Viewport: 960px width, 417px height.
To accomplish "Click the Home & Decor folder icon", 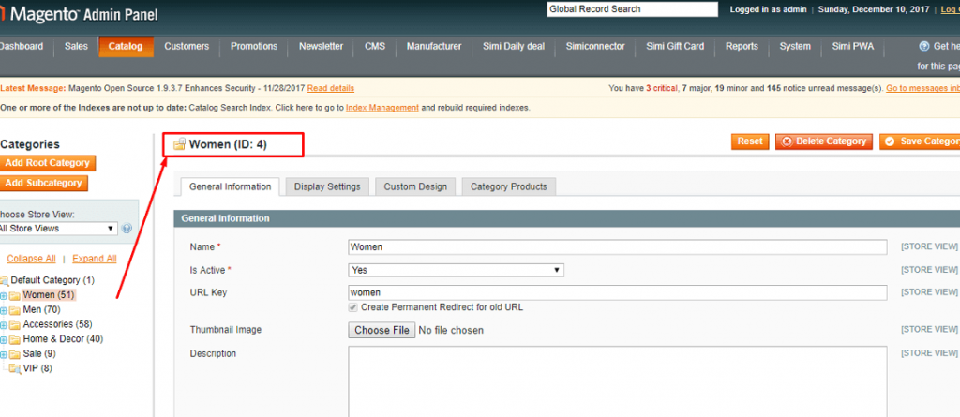I will [x=15, y=340].
